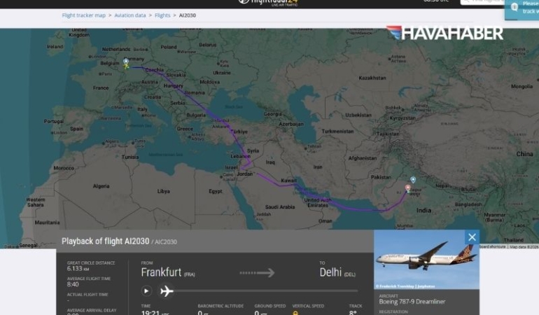This screenshot has height=315, width=539.
Task: Click the Playback of flight AI2030 title
Action: coord(105,241)
